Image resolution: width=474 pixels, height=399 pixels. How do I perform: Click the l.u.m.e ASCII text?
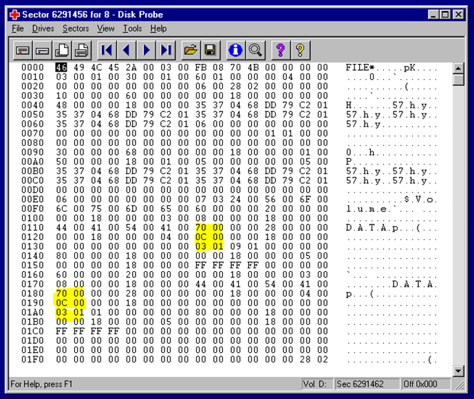367,209
